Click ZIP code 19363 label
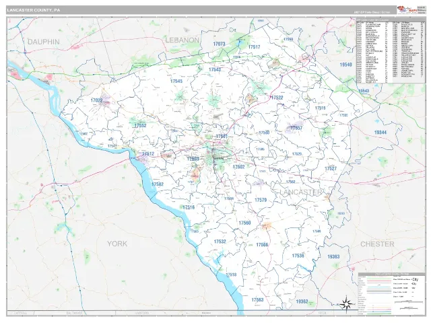 [x=333, y=257]
